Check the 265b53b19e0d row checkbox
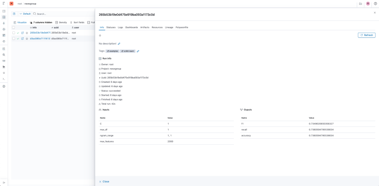 (x=14, y=33)
